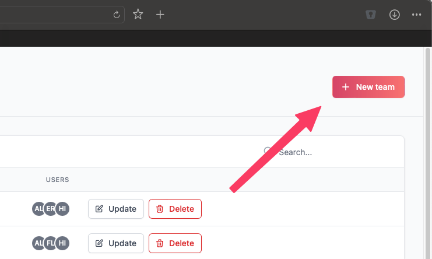Open the browser's ellipsis more-options menu
Screen dimensions: 432x259
pos(416,15)
